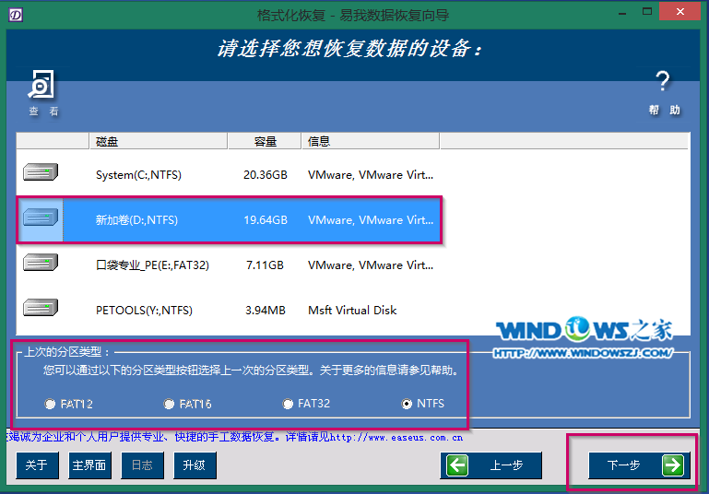709x494 pixels.
Task: Close the 格式化恢复 window
Action: point(680,12)
